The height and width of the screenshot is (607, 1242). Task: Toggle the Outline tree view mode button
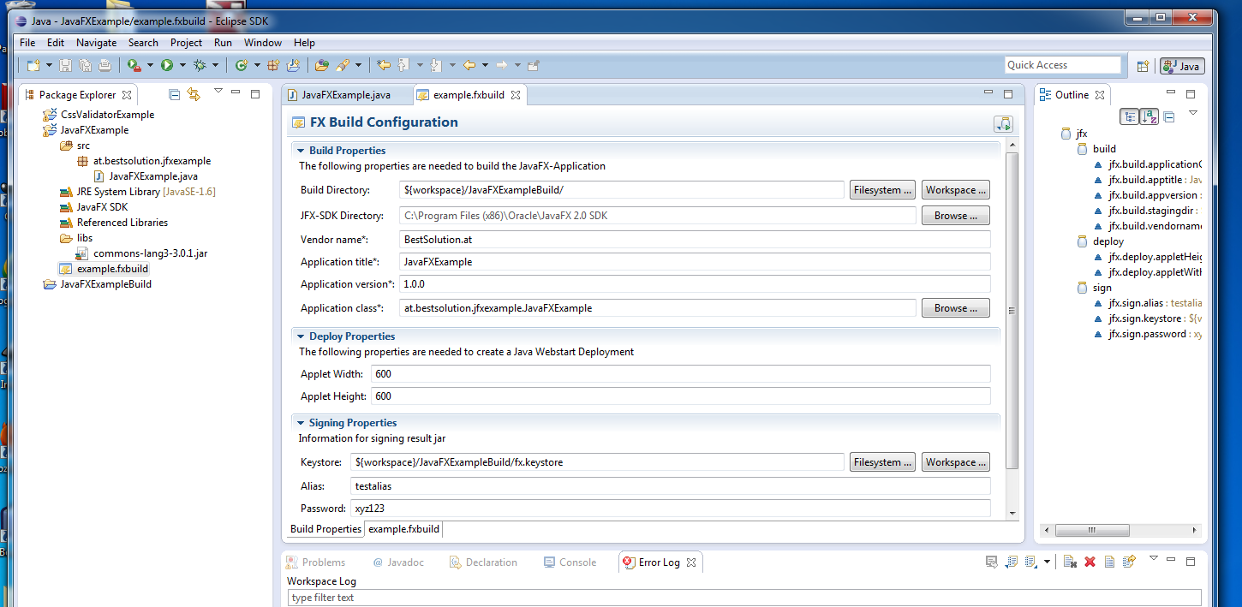click(x=1130, y=116)
